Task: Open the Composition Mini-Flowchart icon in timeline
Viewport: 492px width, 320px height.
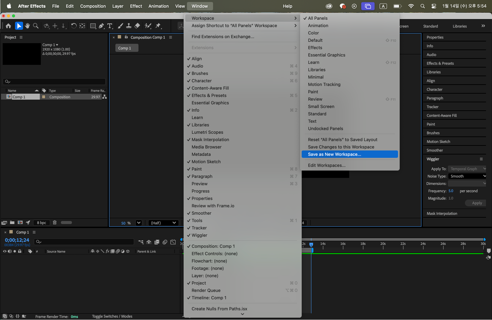Action: (x=141, y=242)
